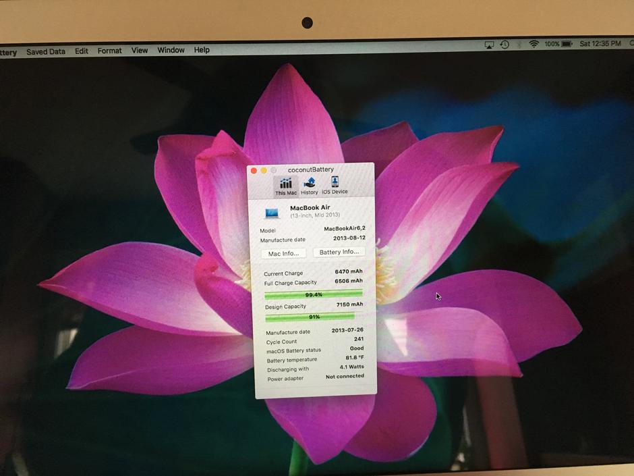Click the coconutBattery window title
Image resolution: width=634 pixels, height=476 pixels.
pos(311,169)
